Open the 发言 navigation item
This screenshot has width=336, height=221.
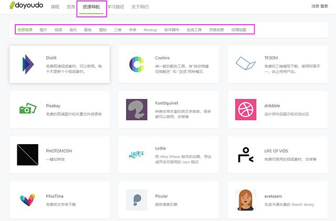point(71,7)
